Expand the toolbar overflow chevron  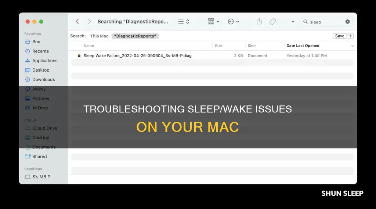coord(293,22)
